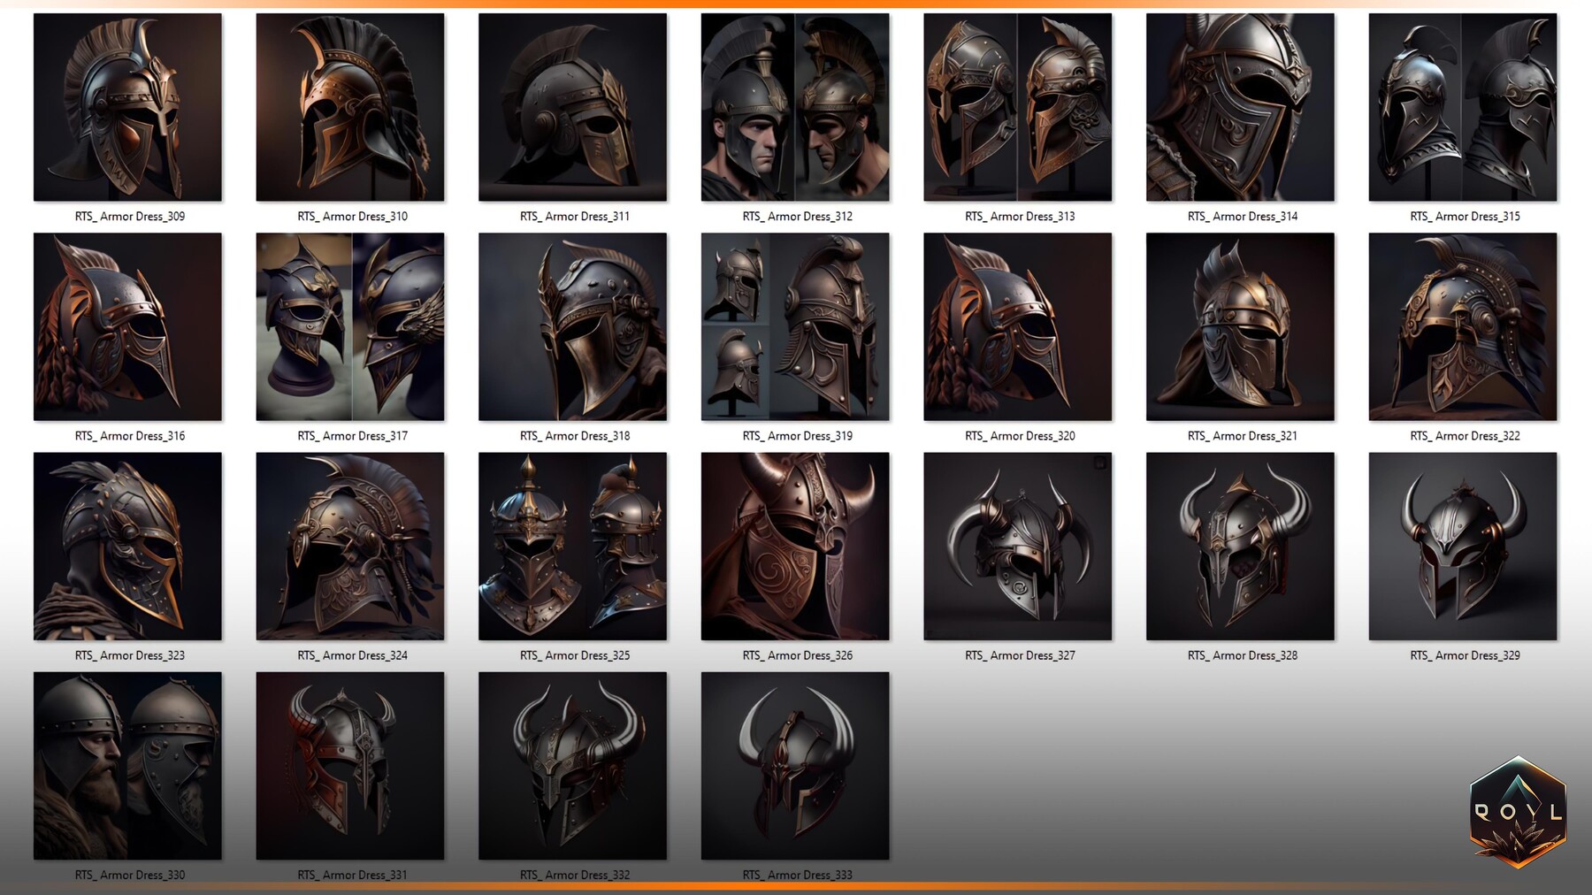Open the RTS_Armor Dress_330 bearded warrior image
1592x895 pixels.
pyautogui.click(x=127, y=766)
